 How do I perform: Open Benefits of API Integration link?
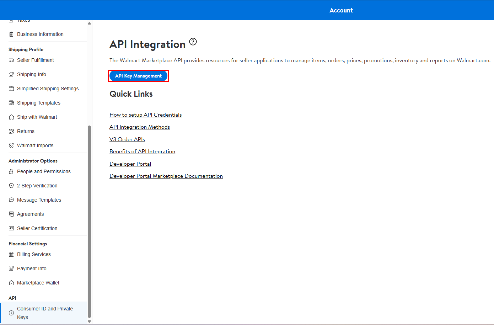pos(142,151)
